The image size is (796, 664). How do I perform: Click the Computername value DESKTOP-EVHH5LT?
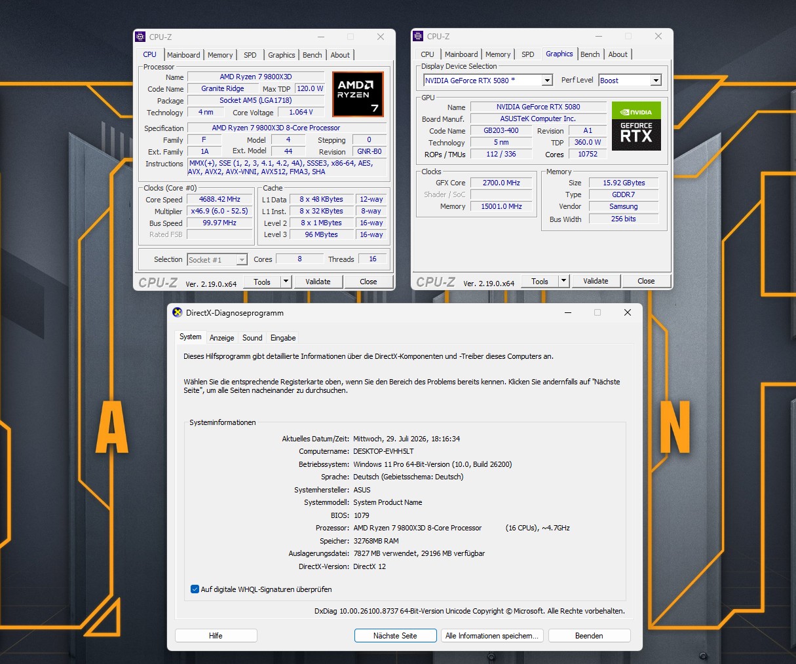[x=383, y=451]
